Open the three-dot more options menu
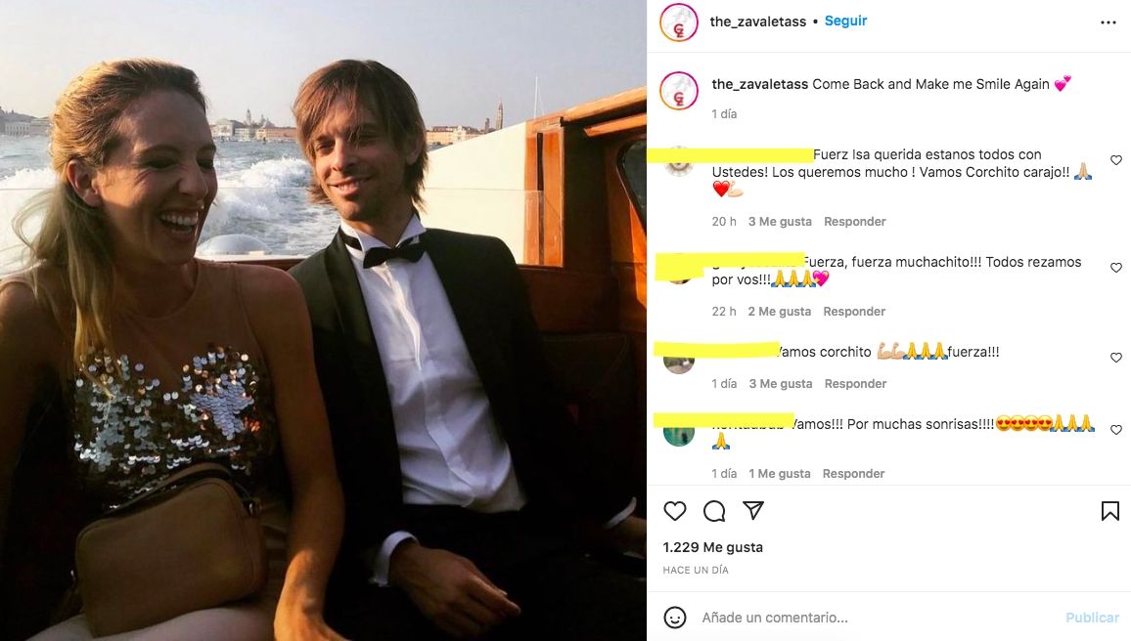 pos(1108,22)
